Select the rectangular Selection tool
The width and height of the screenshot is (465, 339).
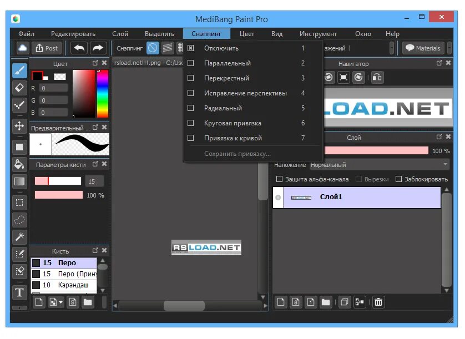click(x=19, y=203)
